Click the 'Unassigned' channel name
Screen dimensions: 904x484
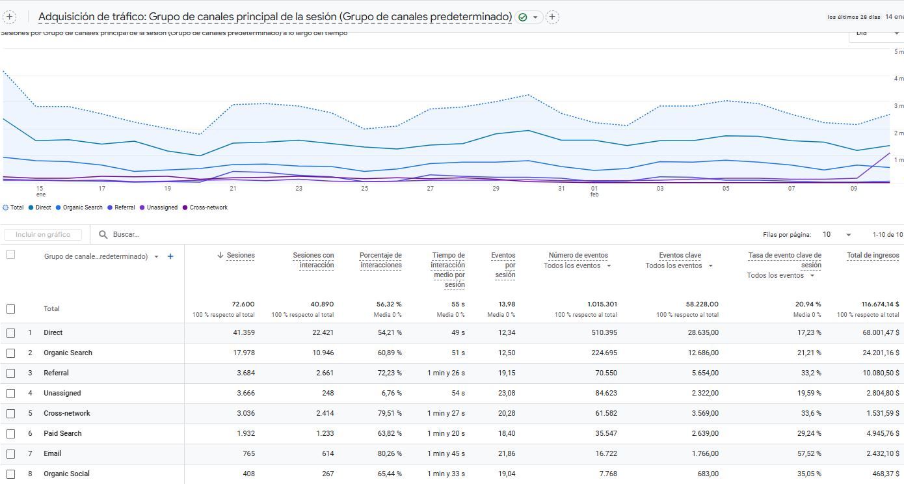62,393
